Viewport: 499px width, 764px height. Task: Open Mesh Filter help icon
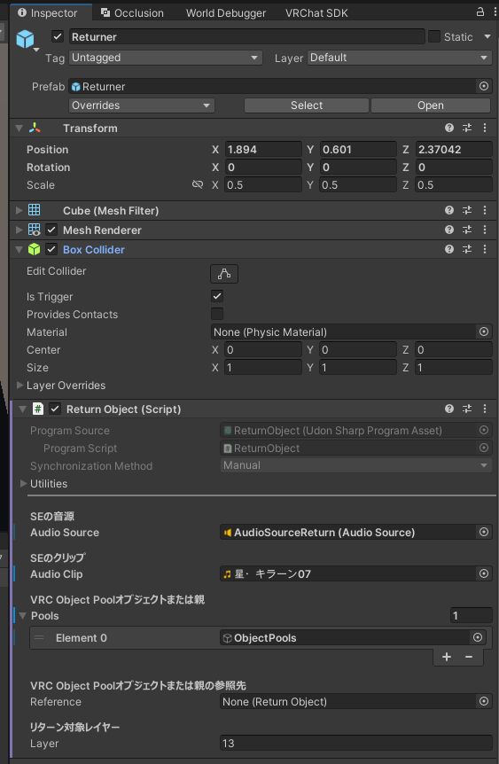click(449, 210)
